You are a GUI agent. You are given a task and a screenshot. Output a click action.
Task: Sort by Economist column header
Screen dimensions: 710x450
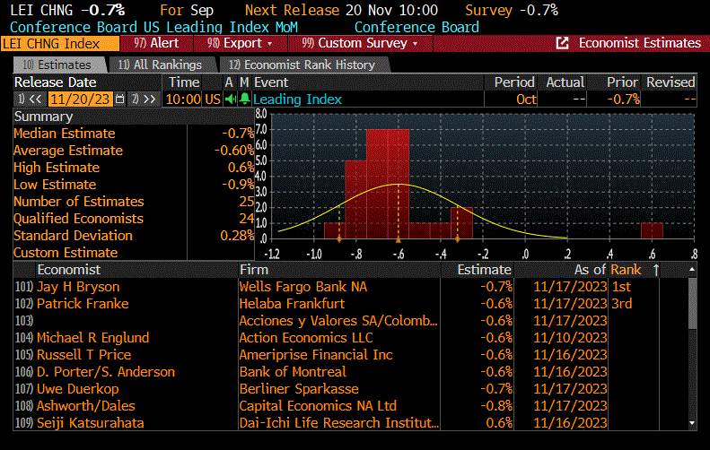(68, 270)
